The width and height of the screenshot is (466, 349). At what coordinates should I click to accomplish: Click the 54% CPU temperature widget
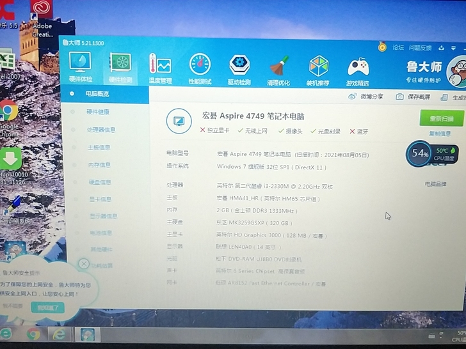431,153
